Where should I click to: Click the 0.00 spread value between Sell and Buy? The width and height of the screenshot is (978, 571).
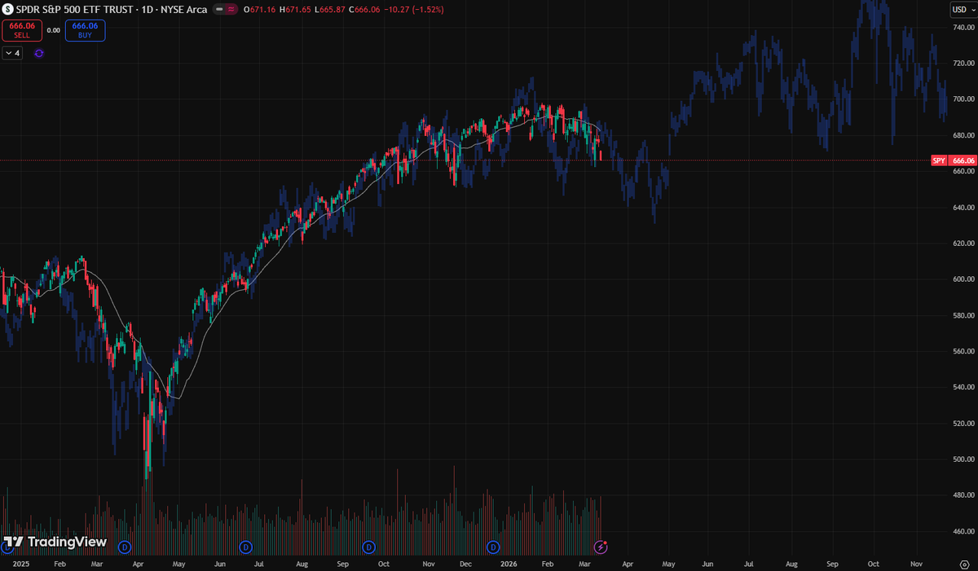tap(53, 30)
